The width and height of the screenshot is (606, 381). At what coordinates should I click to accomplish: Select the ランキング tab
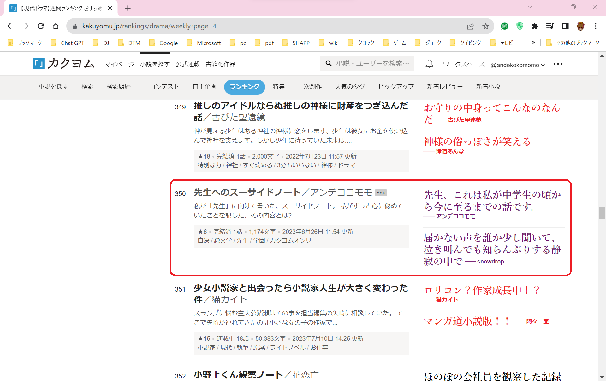[244, 87]
